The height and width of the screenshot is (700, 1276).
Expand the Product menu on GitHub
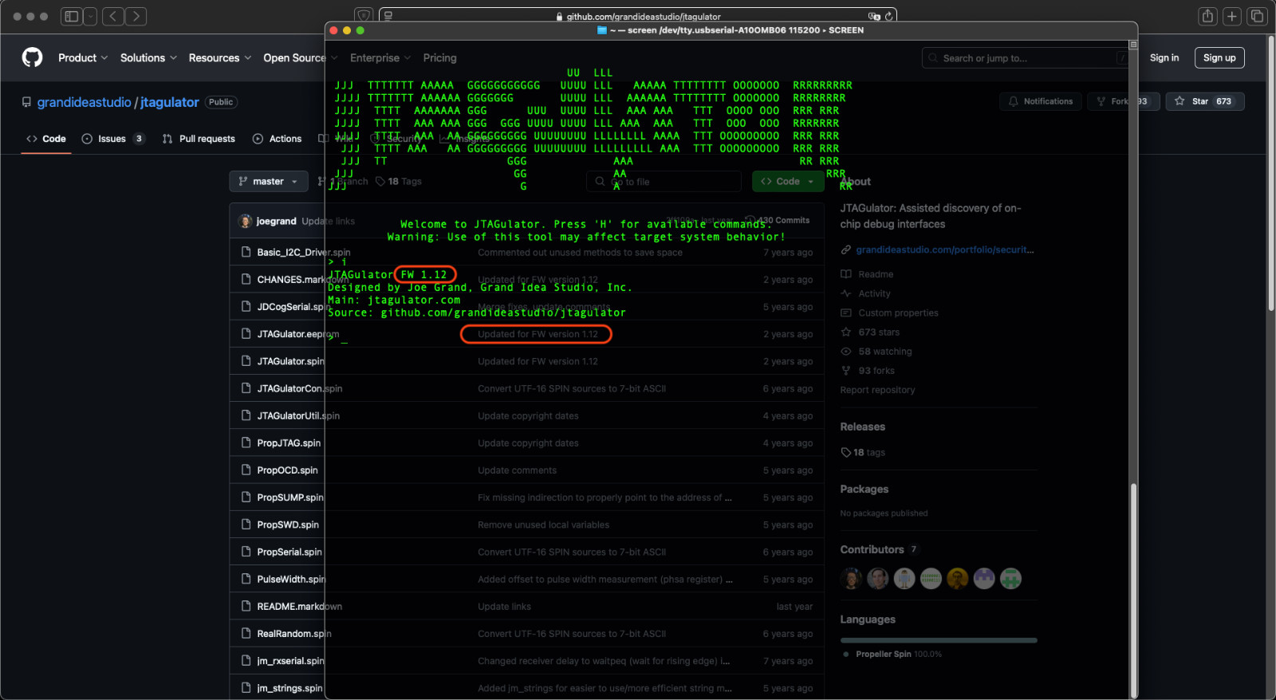(83, 57)
